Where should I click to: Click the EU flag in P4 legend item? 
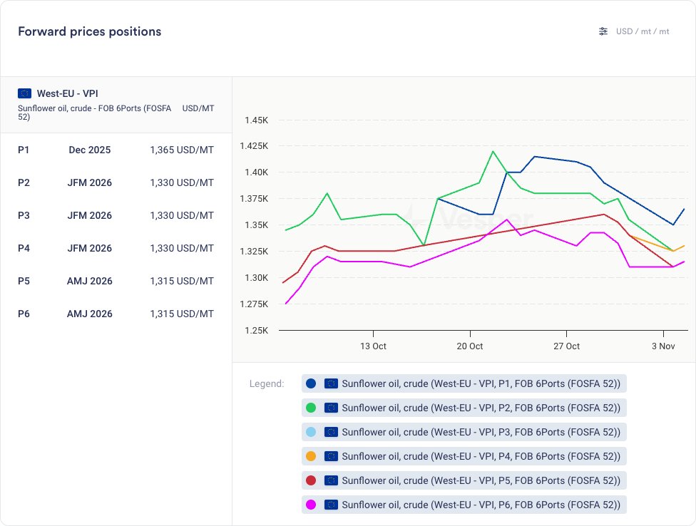(x=331, y=456)
